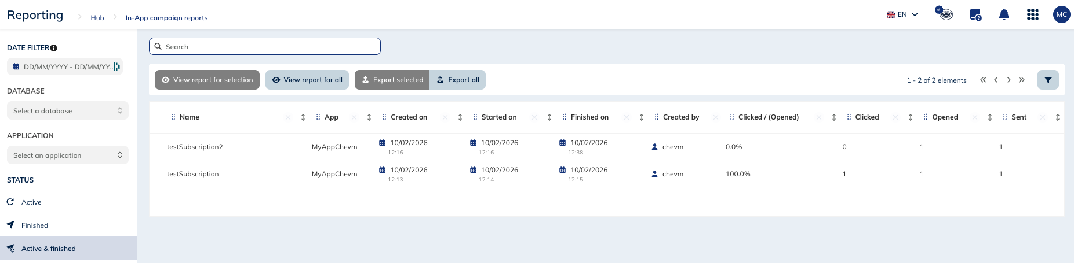Select the testSubscription2 row name
This screenshot has width=1074, height=263.
(195, 147)
